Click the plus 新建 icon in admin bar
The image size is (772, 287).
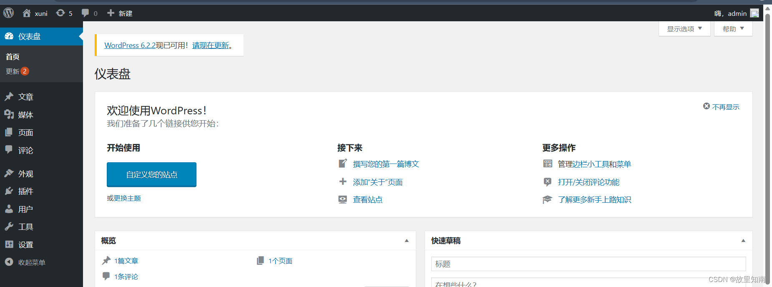tap(111, 13)
